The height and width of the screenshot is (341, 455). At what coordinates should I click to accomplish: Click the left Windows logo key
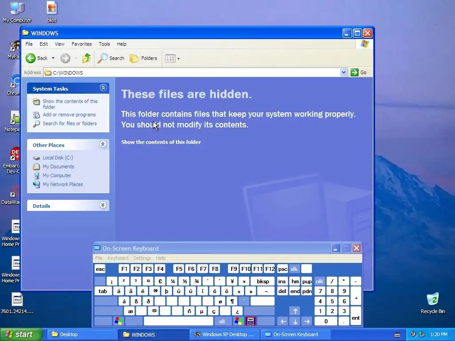118,321
